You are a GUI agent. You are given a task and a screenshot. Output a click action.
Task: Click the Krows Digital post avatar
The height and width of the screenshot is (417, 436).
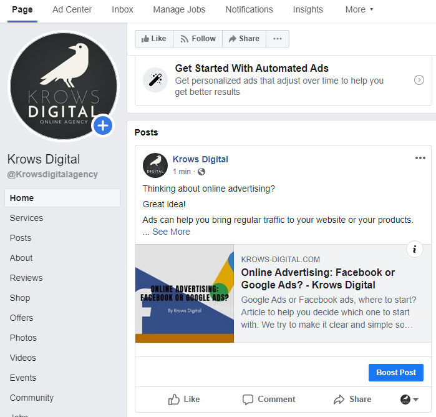[155, 165]
